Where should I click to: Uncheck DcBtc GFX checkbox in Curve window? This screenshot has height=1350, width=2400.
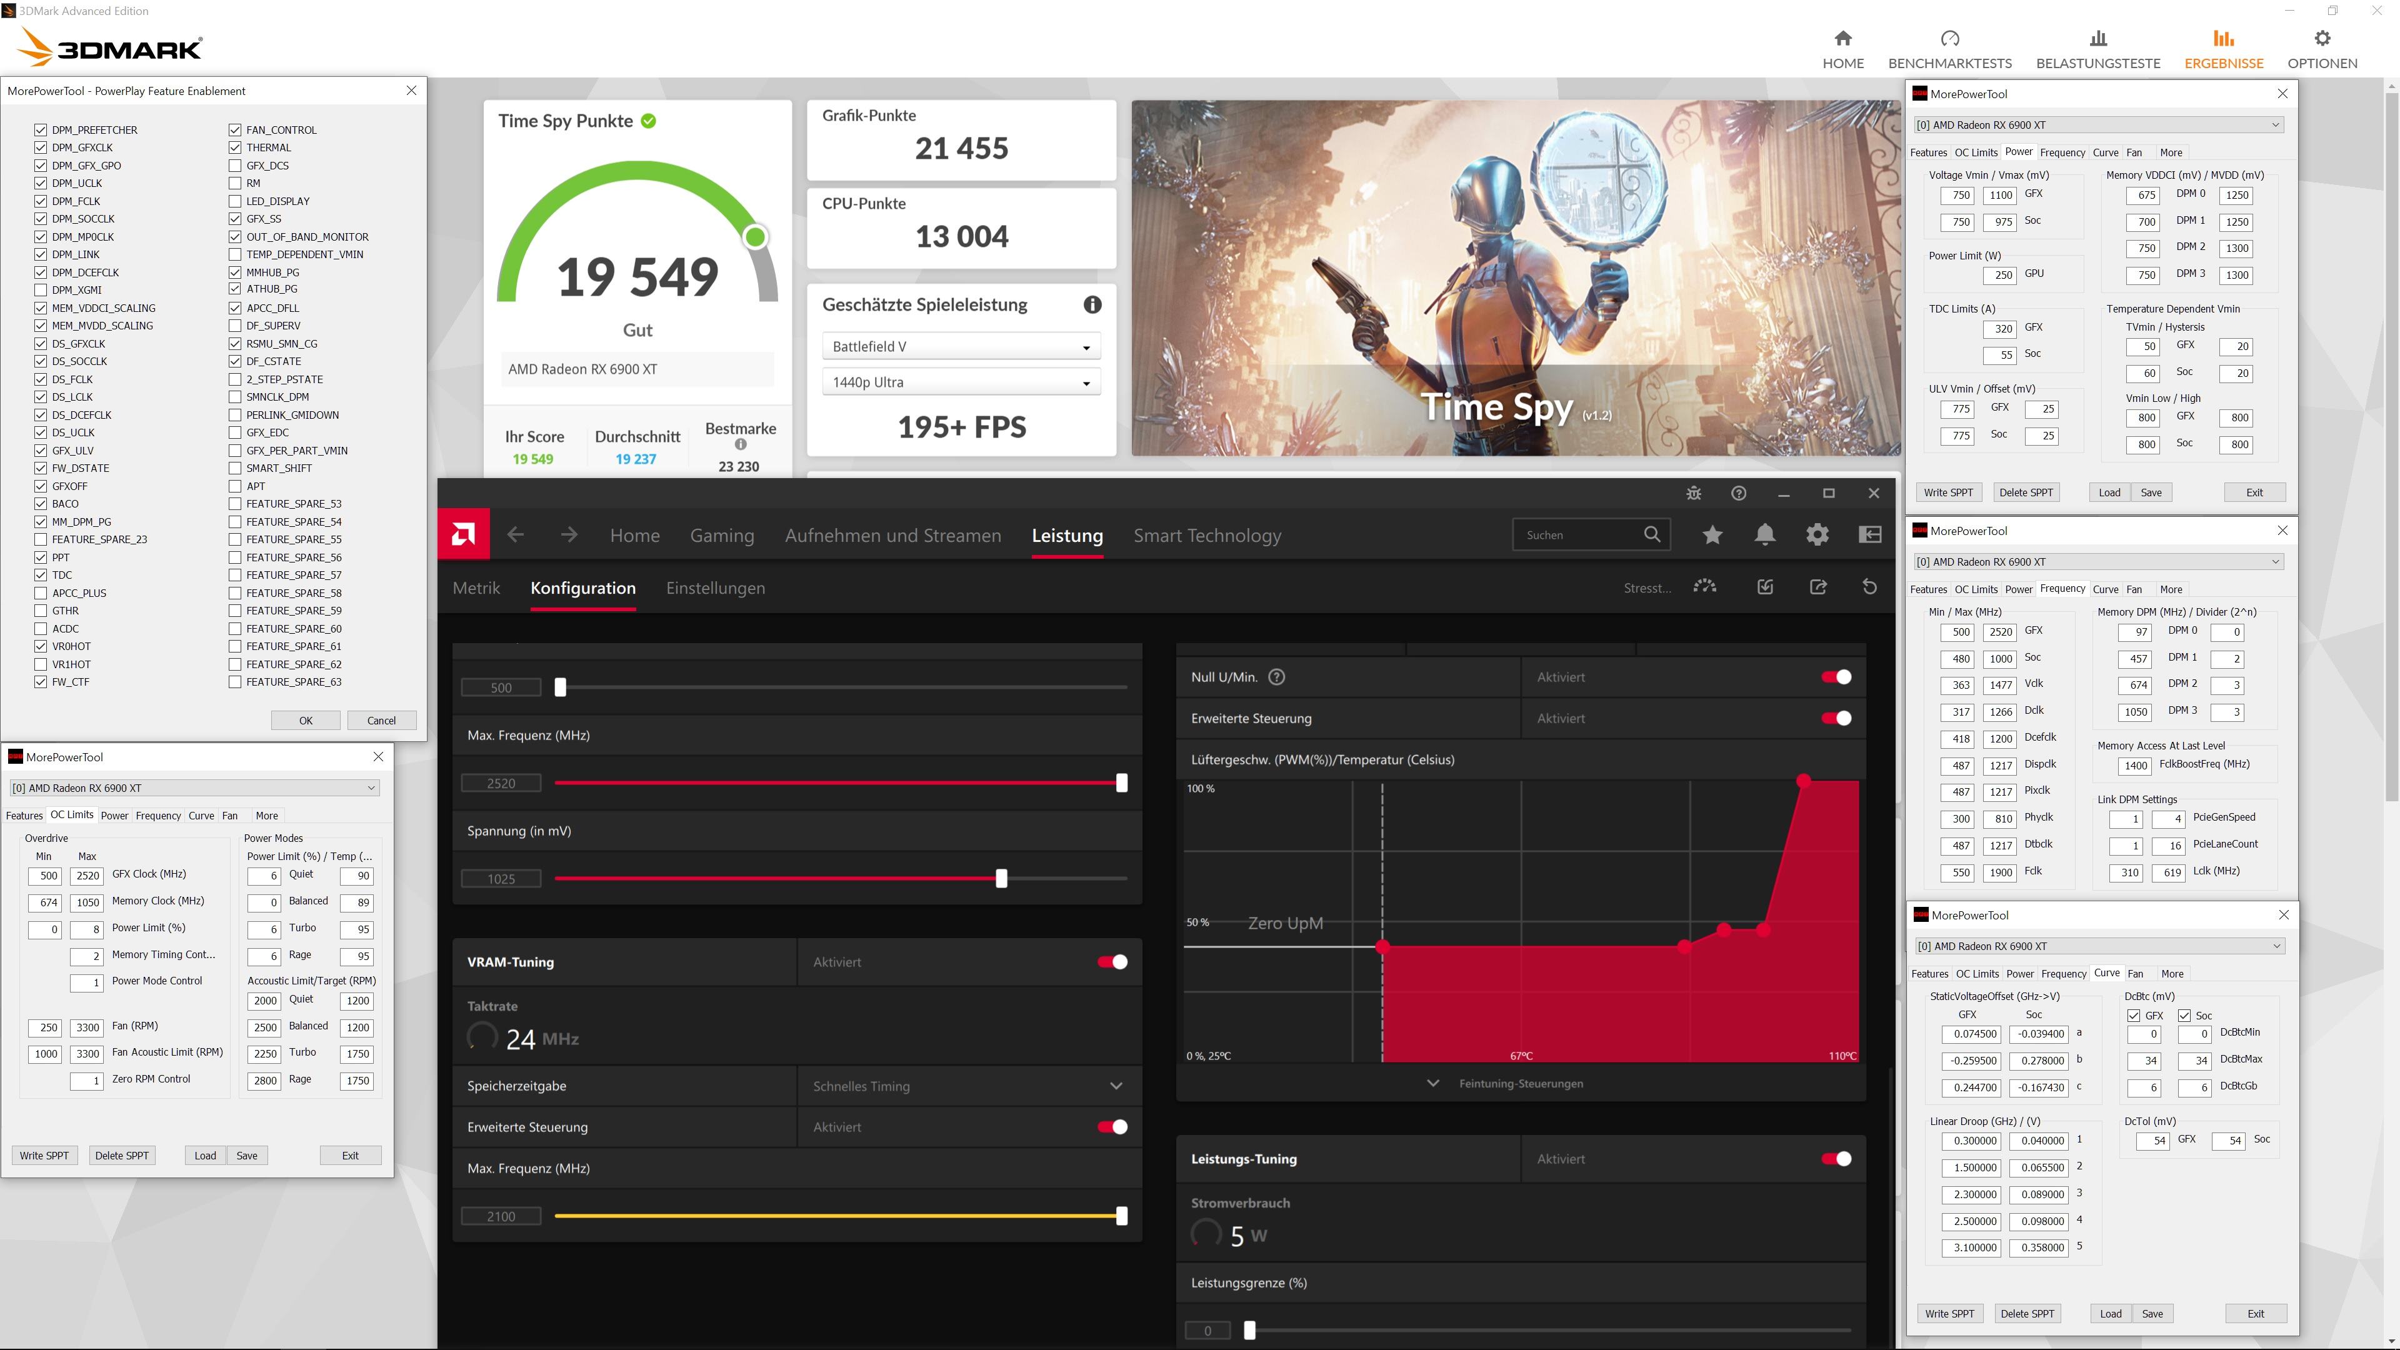coord(2134,1016)
